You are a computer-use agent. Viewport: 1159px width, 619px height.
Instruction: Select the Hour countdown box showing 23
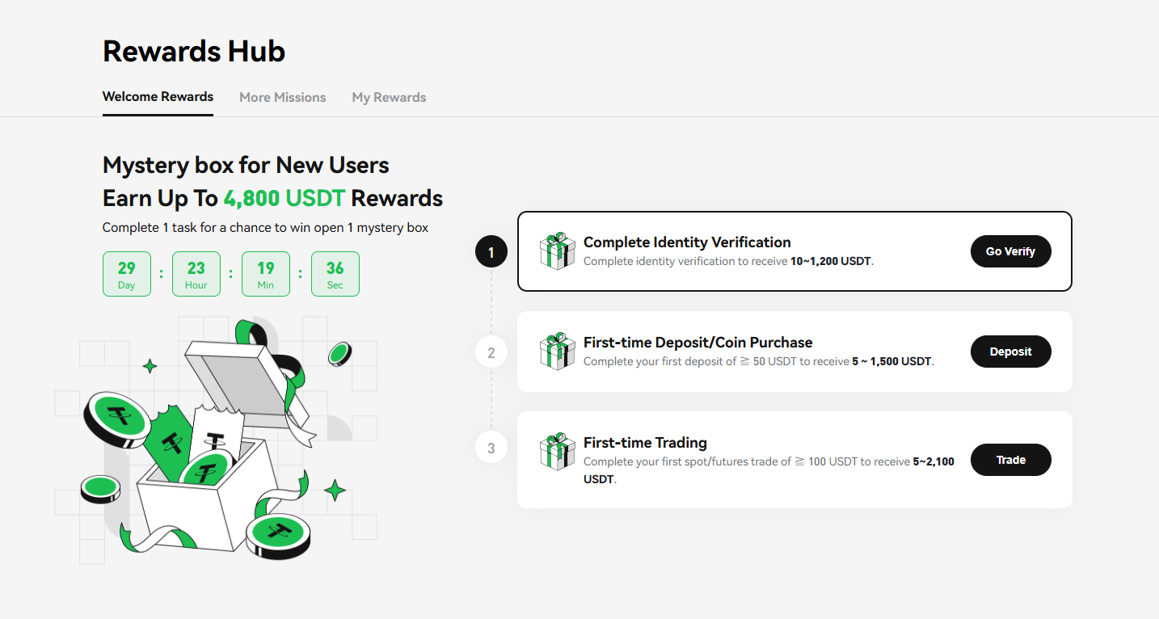(x=196, y=273)
